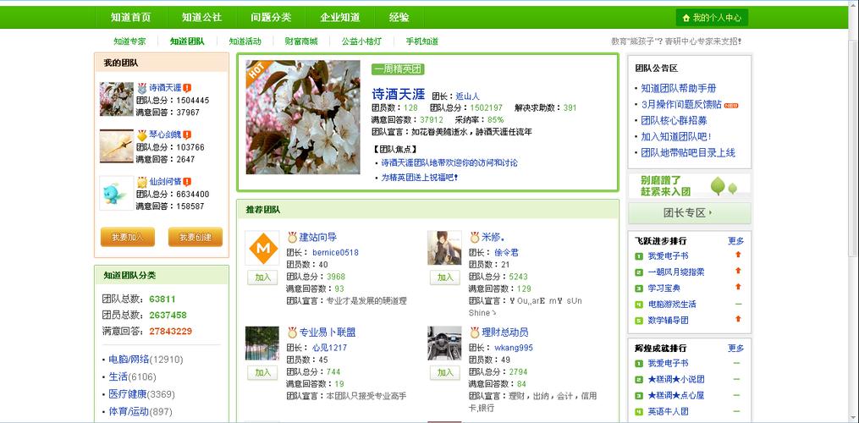Click large HOT cherry blossom team image
The height and width of the screenshot is (423, 859).
pos(303,118)
